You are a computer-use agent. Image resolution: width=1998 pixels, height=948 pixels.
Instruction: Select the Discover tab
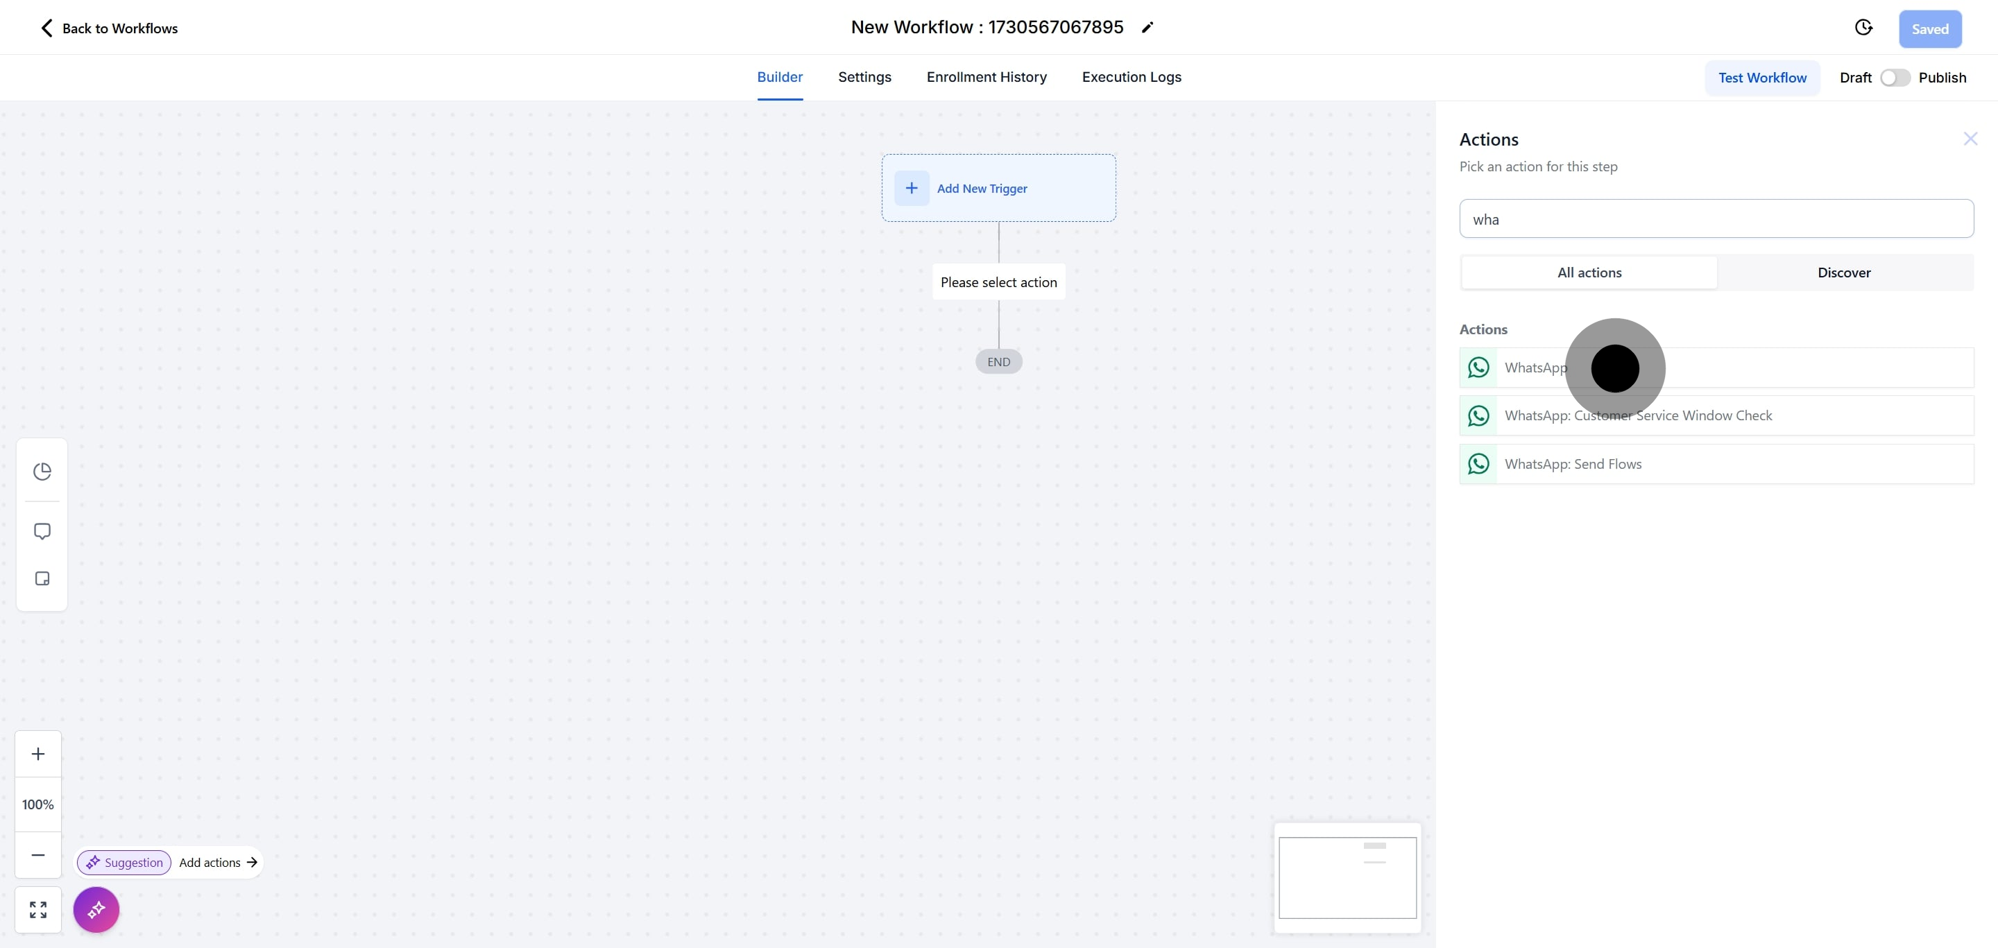[1844, 273]
